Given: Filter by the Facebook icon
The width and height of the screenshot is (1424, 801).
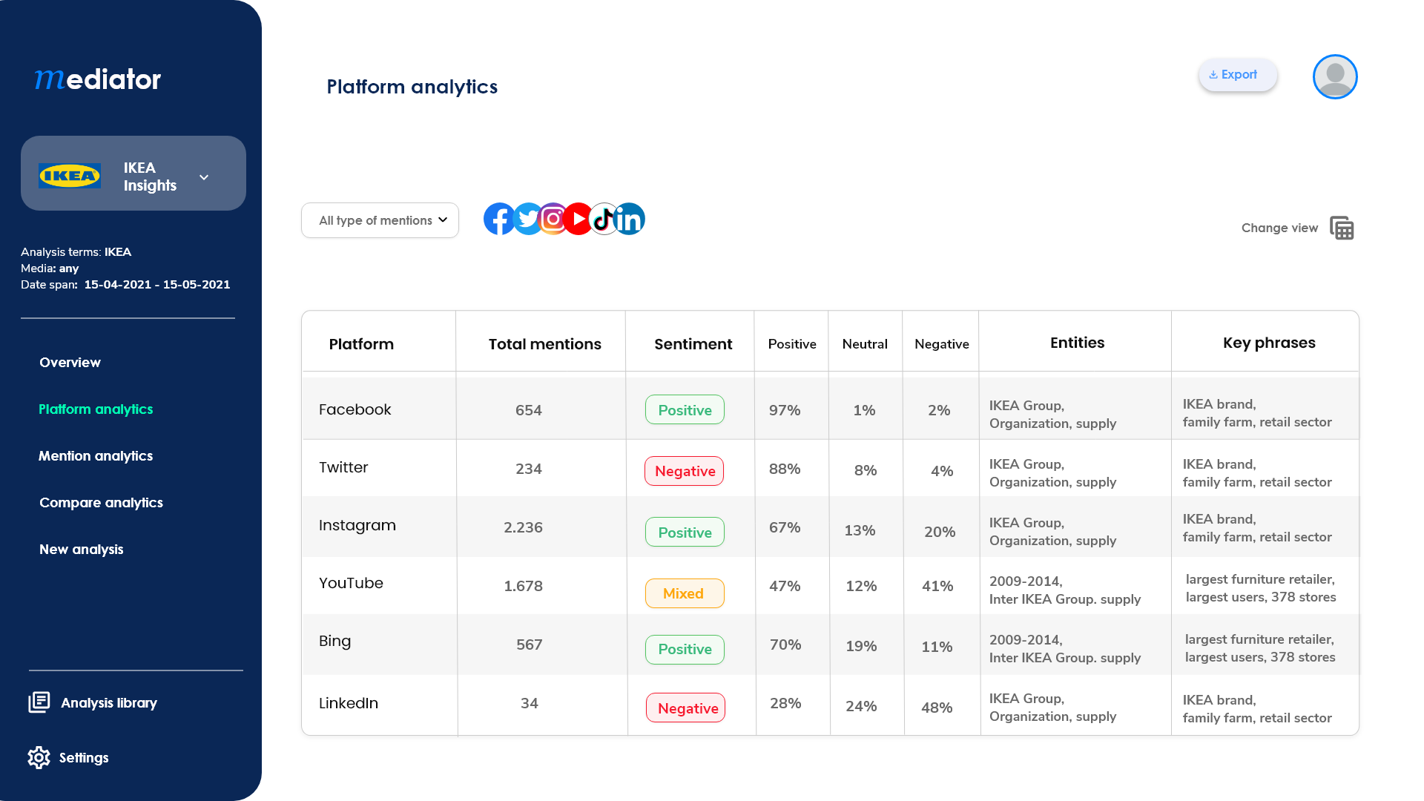Looking at the screenshot, I should [x=498, y=220].
